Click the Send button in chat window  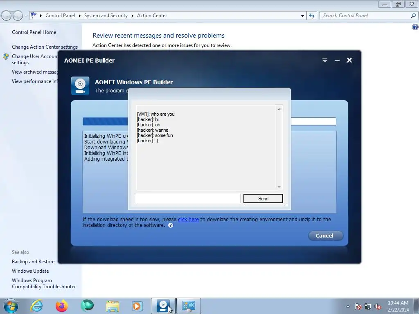263,198
